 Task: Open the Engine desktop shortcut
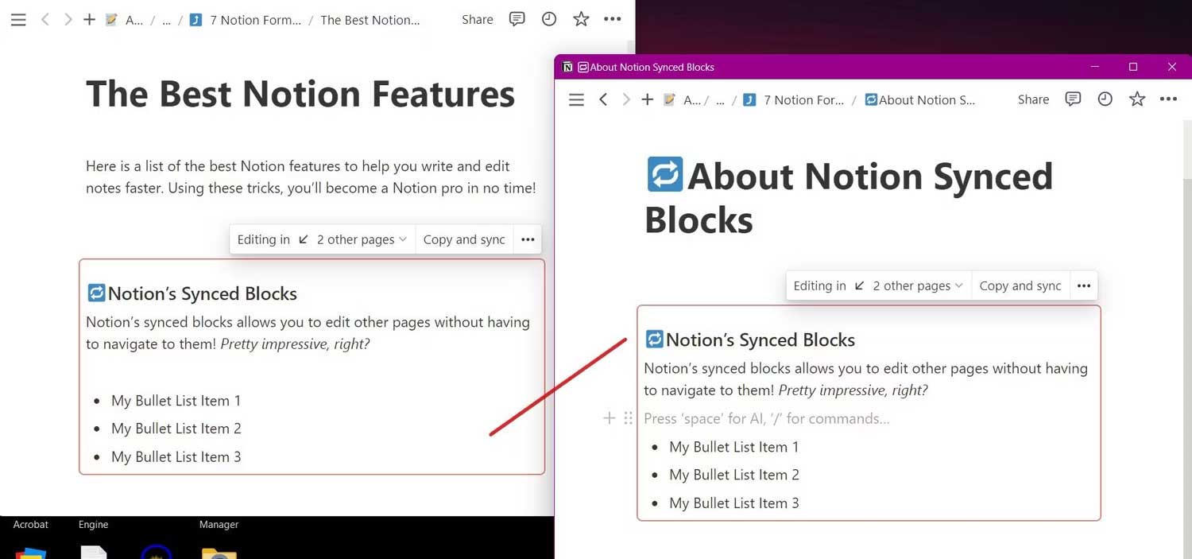93,539
